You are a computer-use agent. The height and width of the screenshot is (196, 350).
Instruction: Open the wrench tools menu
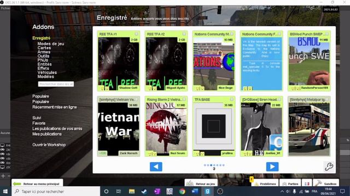pos(329,167)
